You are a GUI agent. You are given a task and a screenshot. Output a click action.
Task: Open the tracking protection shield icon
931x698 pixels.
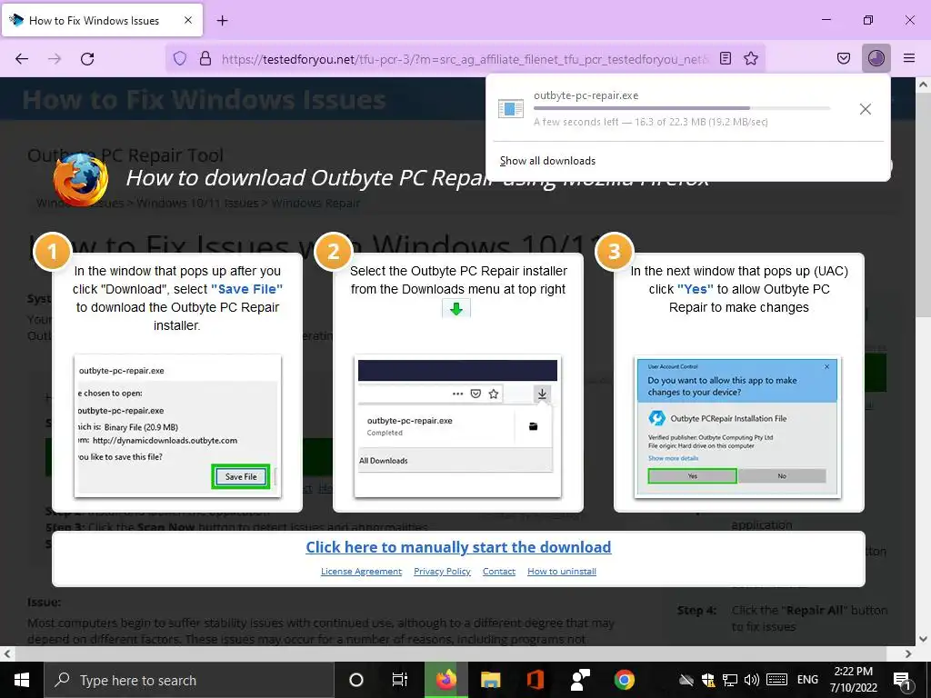[180, 59]
